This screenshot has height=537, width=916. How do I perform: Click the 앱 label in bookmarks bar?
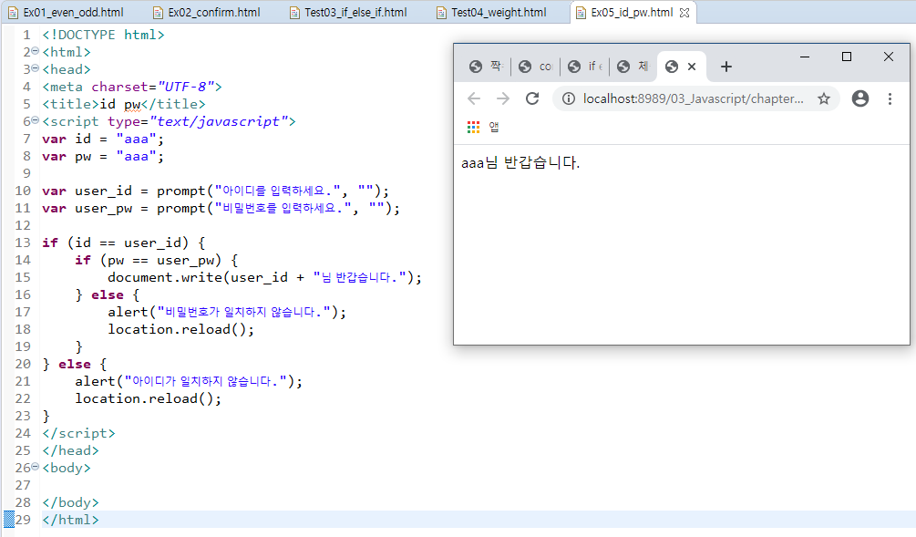click(494, 127)
